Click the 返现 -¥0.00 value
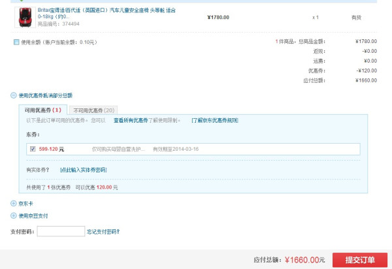 tap(370, 51)
